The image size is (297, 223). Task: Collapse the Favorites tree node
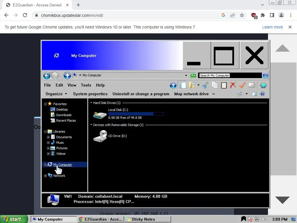[45, 104]
